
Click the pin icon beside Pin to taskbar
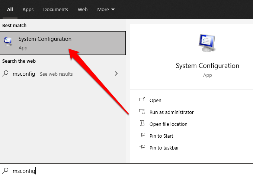click(142, 148)
